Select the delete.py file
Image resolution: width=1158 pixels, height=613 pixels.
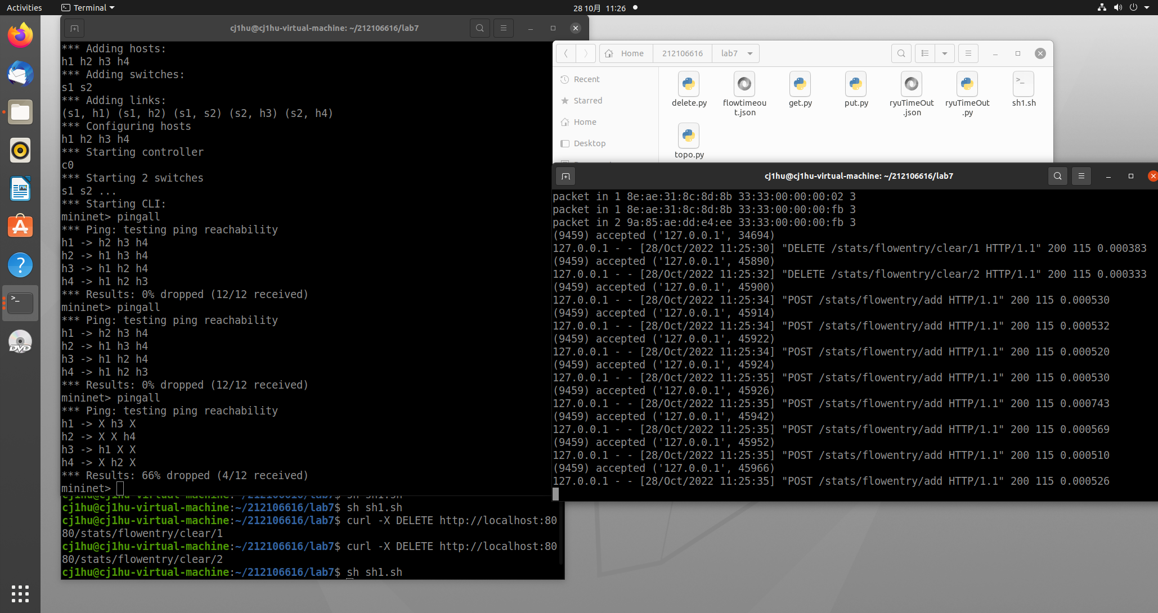point(689,89)
